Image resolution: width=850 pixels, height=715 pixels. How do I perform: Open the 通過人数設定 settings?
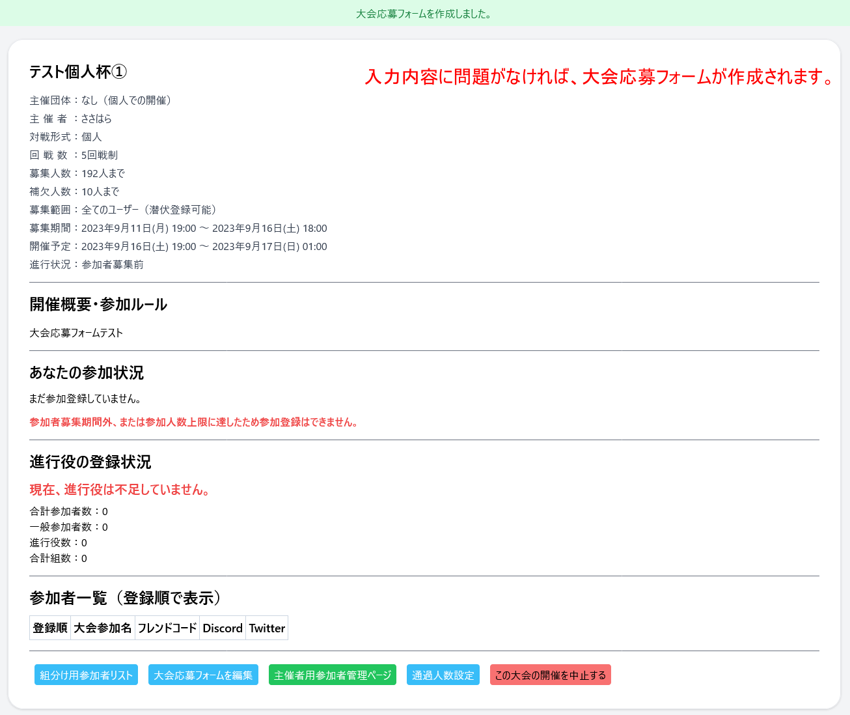coord(443,675)
